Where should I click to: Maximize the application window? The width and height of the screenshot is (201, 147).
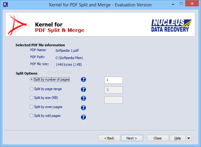coord(181,4)
